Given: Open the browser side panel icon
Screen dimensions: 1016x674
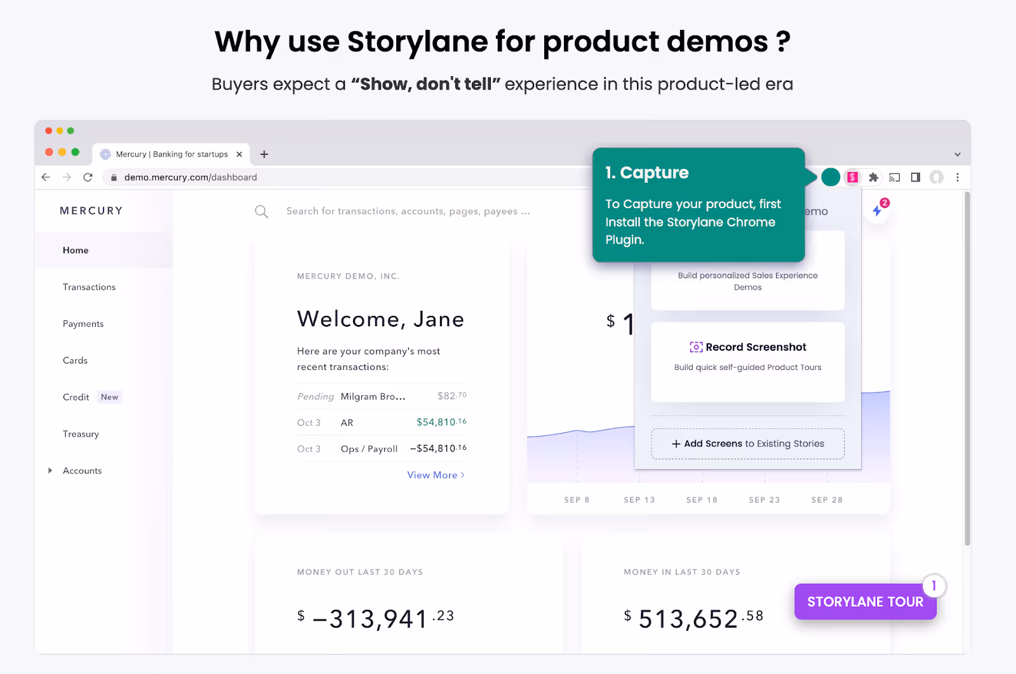Looking at the screenshot, I should [915, 178].
